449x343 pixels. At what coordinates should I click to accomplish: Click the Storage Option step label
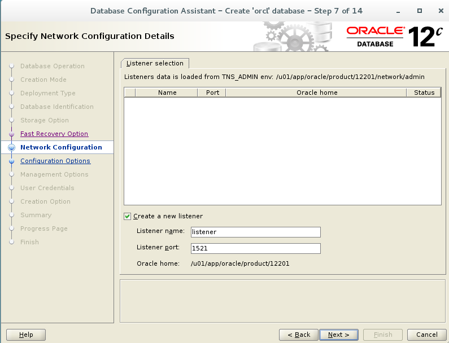(x=45, y=120)
